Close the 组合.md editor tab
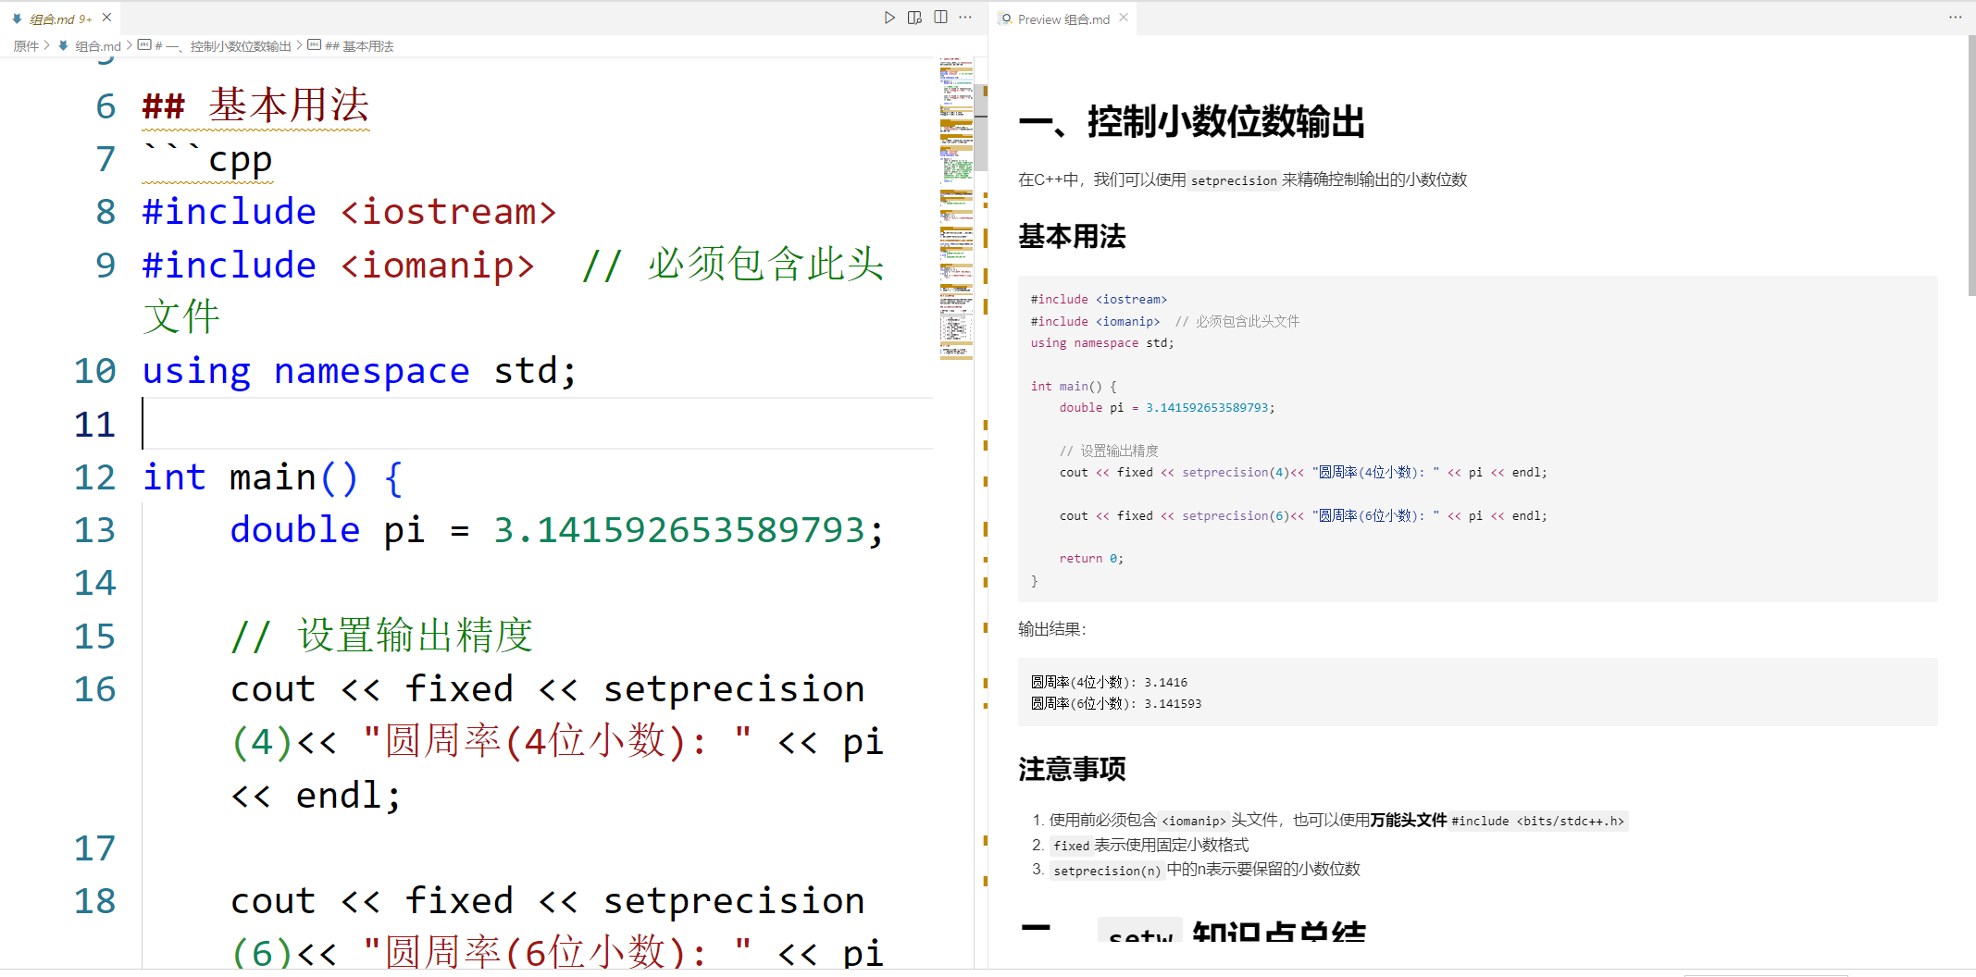This screenshot has width=1976, height=977. point(106,18)
